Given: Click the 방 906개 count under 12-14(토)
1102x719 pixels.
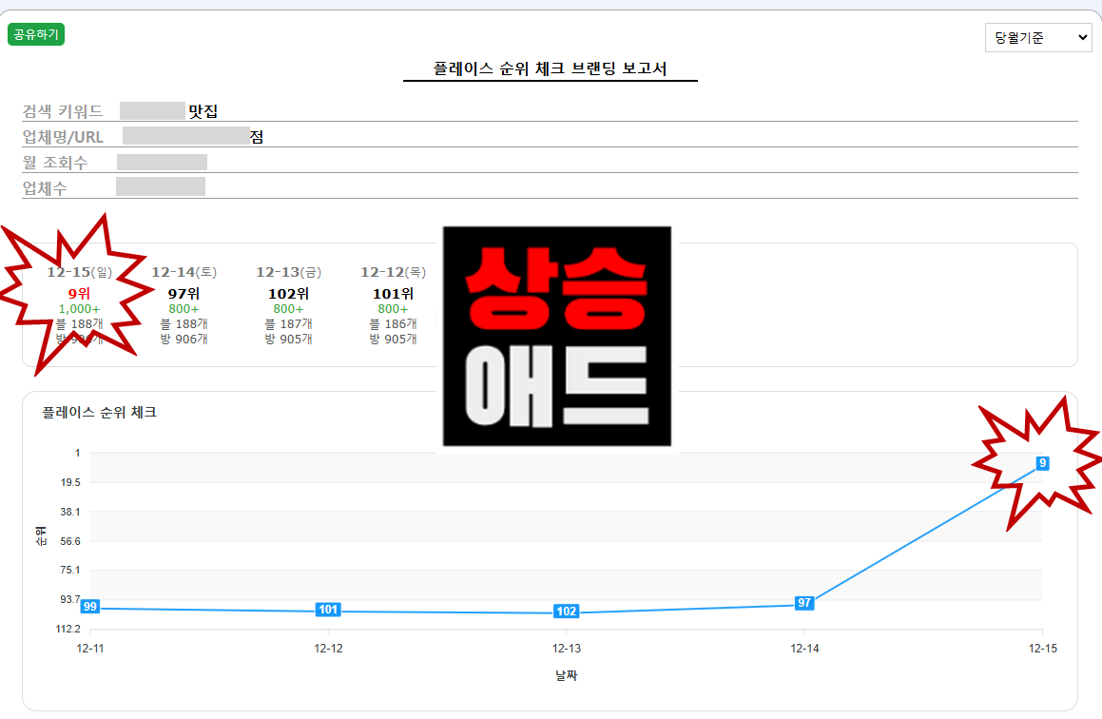Looking at the screenshot, I should coord(184,339).
